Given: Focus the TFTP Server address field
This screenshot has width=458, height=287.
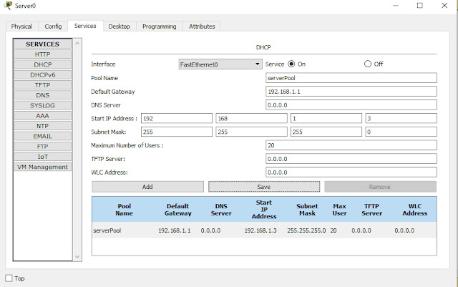Looking at the screenshot, I should [x=351, y=159].
